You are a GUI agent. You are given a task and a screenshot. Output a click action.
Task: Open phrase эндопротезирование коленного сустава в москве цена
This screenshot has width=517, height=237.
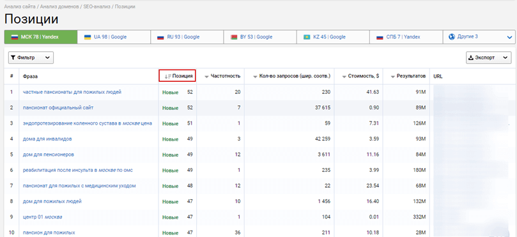coord(88,123)
